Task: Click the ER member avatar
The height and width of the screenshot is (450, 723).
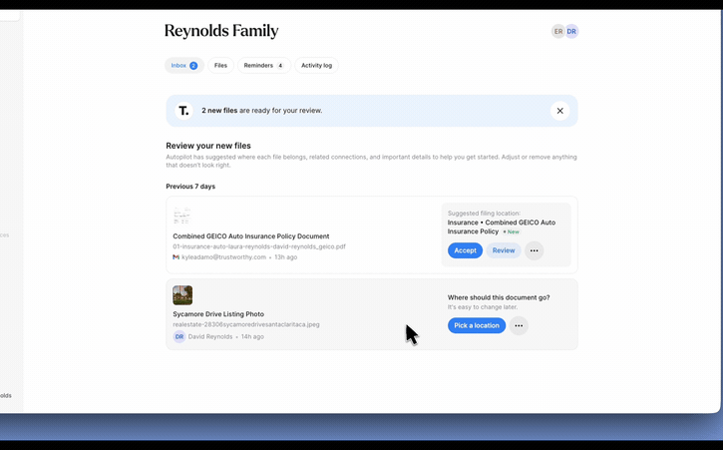Action: click(558, 31)
